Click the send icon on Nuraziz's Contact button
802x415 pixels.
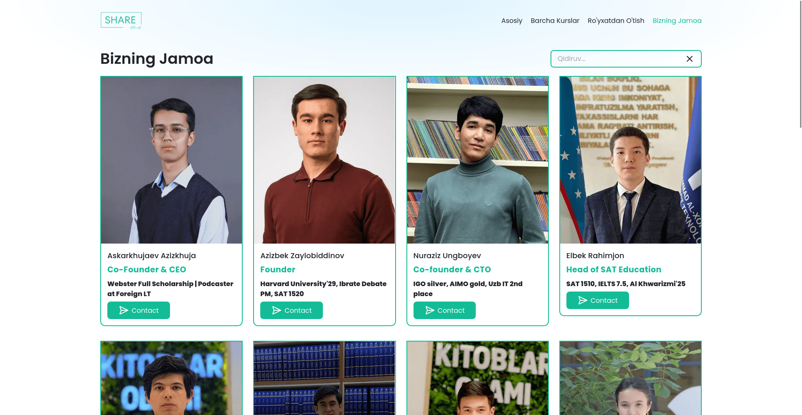coord(430,310)
